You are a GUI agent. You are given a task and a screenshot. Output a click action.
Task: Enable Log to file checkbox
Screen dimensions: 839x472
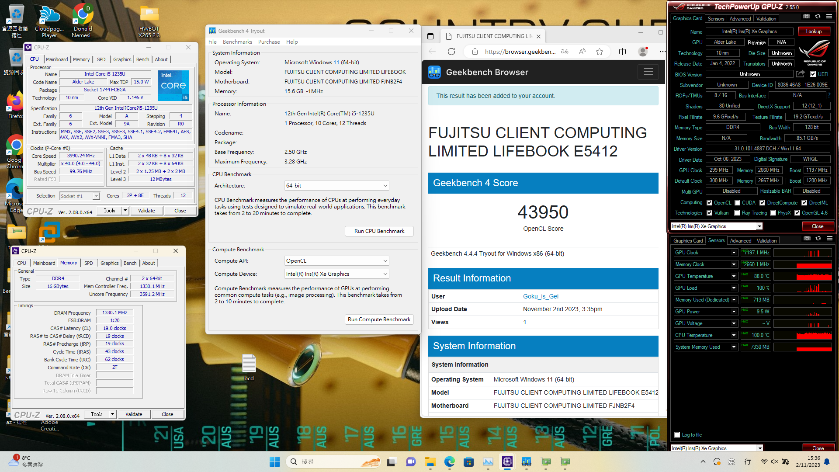click(677, 435)
